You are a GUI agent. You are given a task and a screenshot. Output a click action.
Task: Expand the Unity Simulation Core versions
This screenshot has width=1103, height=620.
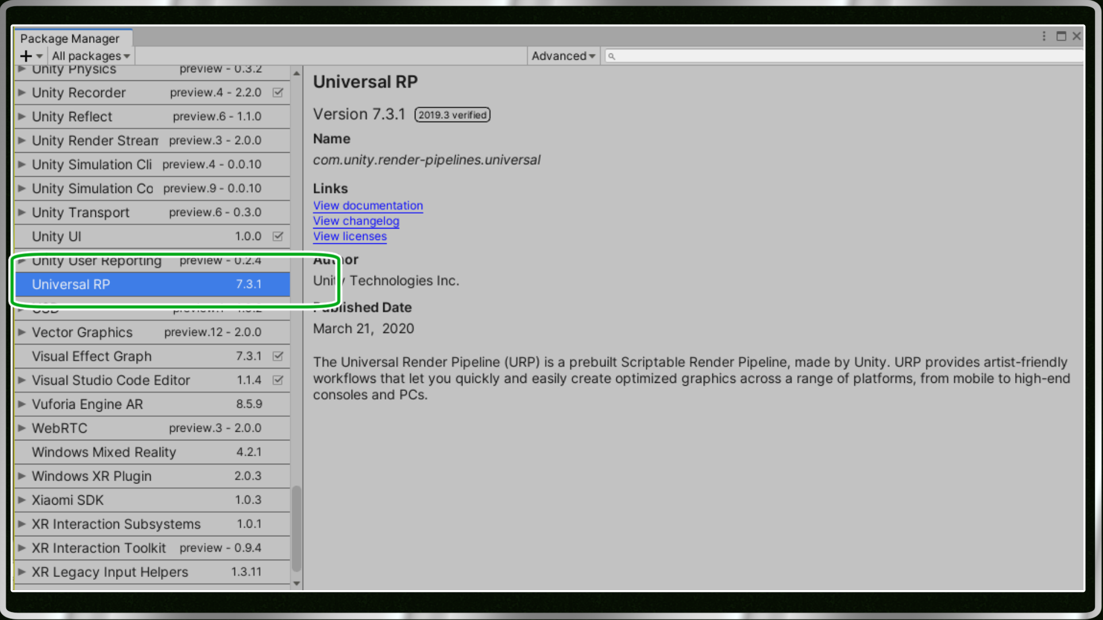[x=21, y=188]
